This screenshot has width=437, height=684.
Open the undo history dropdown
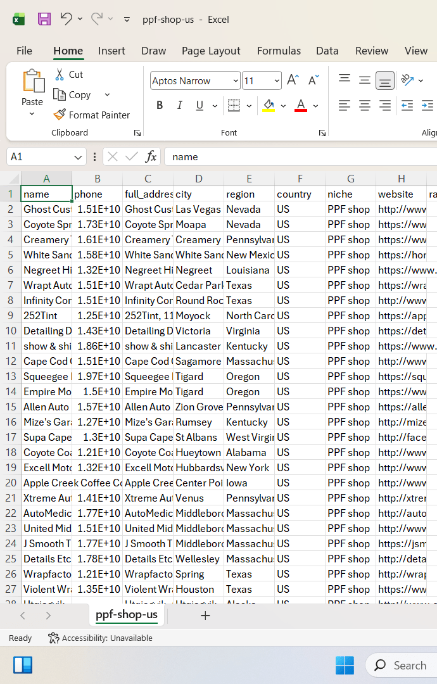click(x=80, y=19)
